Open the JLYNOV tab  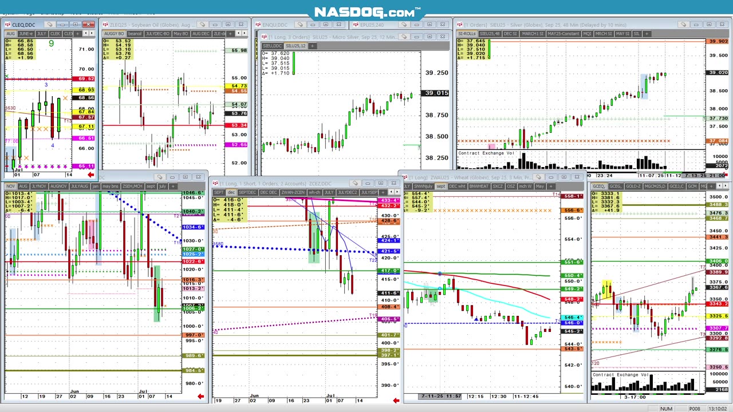39,186
